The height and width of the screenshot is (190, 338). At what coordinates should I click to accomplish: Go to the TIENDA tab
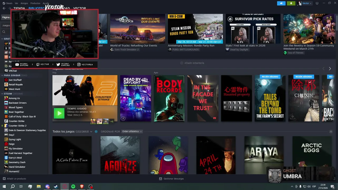coord(19,8)
